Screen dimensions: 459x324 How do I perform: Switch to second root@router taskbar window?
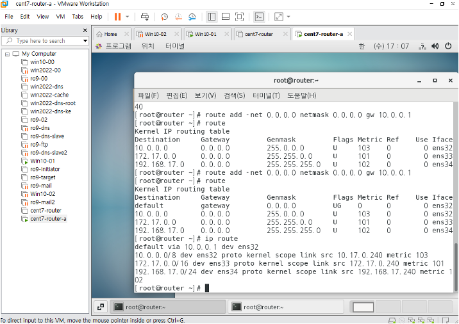coord(287,307)
